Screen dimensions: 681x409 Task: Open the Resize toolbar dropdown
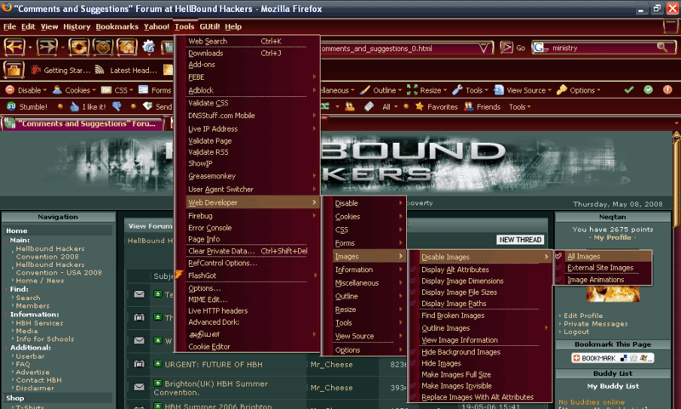427,90
